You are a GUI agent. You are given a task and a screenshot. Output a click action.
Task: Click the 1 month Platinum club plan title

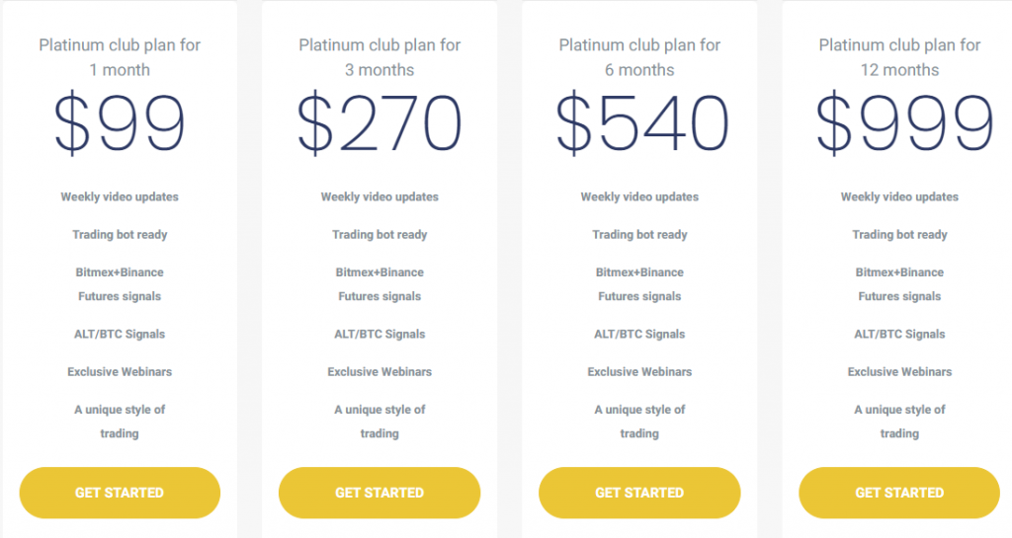(120, 57)
